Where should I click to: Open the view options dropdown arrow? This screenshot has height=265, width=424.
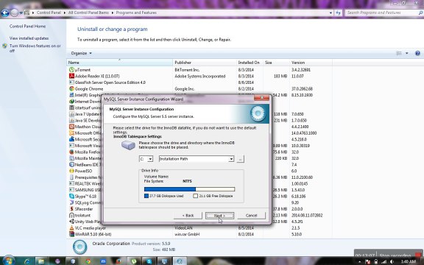click(406, 53)
